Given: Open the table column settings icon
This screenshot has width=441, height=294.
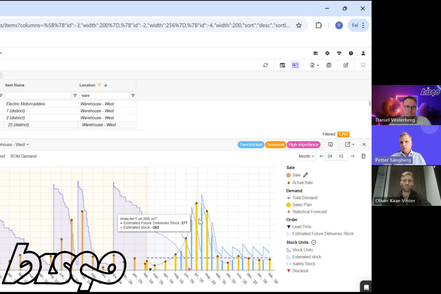Looking at the screenshot, I should click(282, 65).
